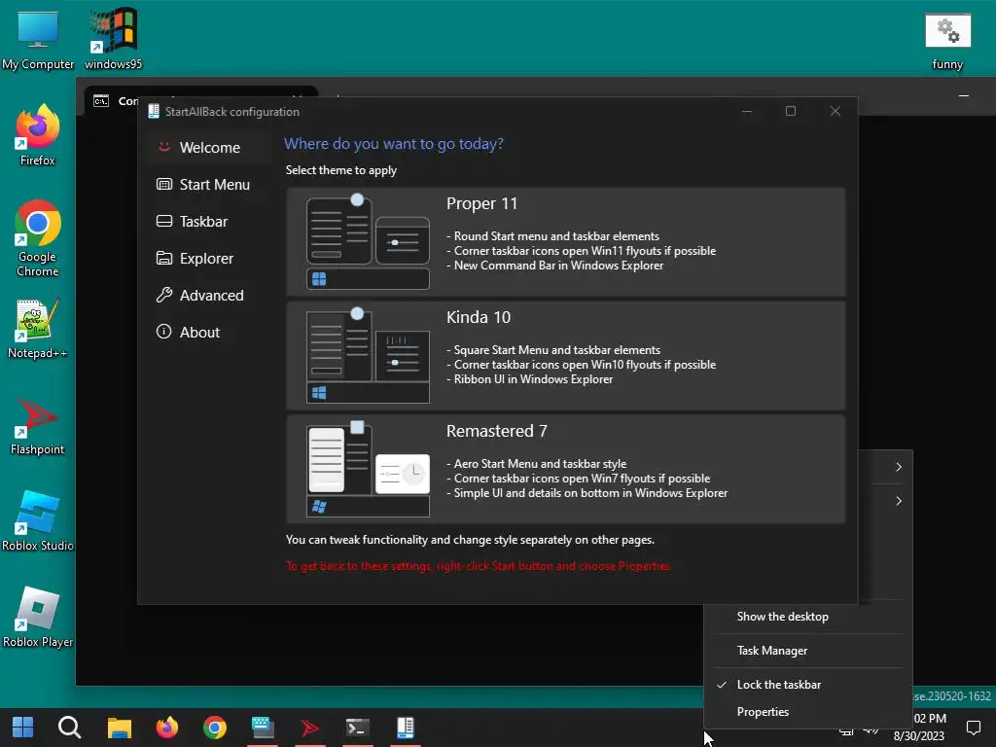Select the Notepad++ desktop shortcut
The width and height of the screenshot is (996, 747).
38,329
